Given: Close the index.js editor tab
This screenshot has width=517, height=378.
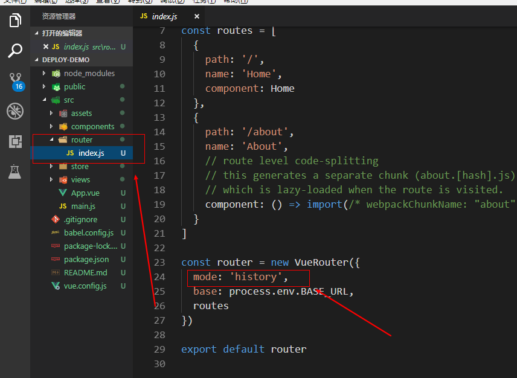Looking at the screenshot, I should point(197,16).
